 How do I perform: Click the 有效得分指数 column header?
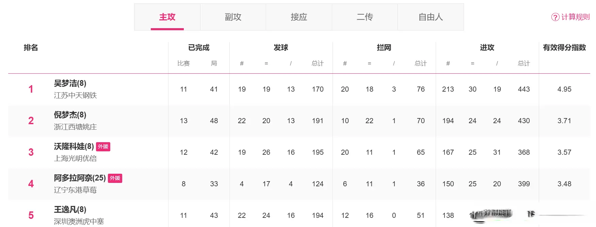point(564,48)
